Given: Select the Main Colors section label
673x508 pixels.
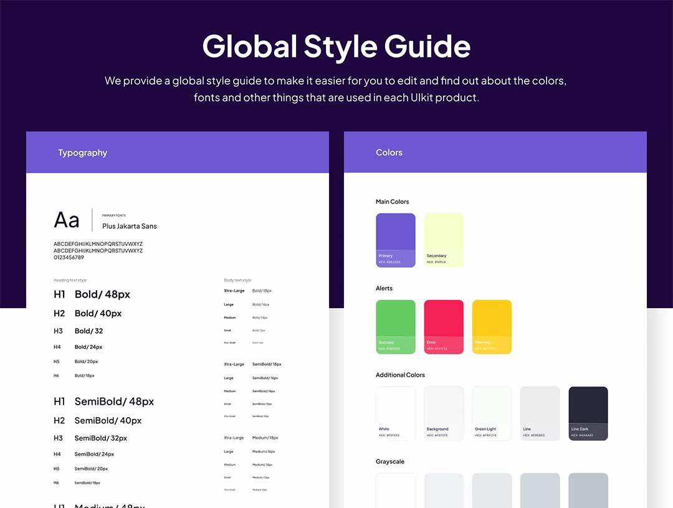Looking at the screenshot, I should pyautogui.click(x=393, y=202).
